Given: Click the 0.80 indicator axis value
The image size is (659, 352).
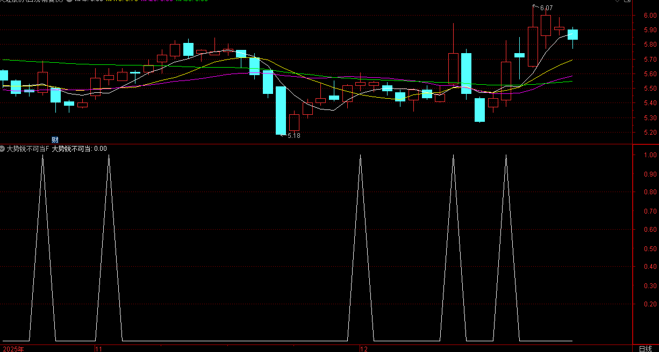Looking at the screenshot, I should tap(650, 192).
